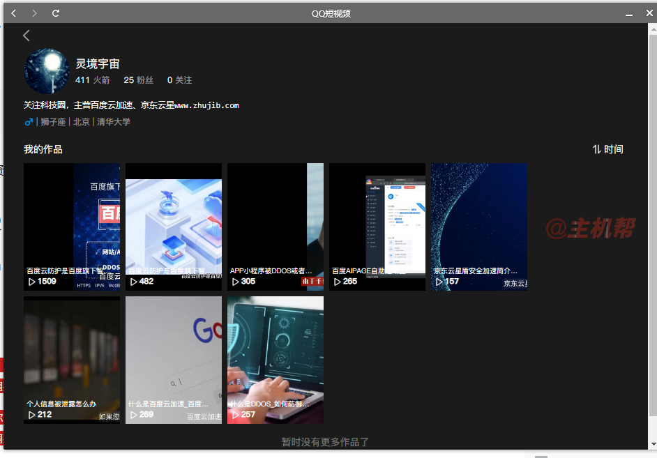Click play icon beside 1509 count
The image size is (657, 458).
[32, 282]
